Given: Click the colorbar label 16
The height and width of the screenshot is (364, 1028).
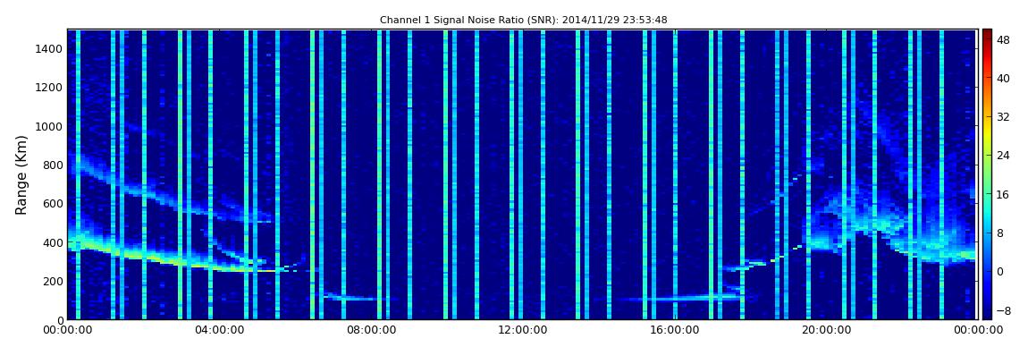Looking at the screenshot, I should (x=1005, y=194).
